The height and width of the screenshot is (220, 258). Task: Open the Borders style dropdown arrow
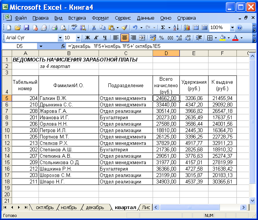[216, 38]
